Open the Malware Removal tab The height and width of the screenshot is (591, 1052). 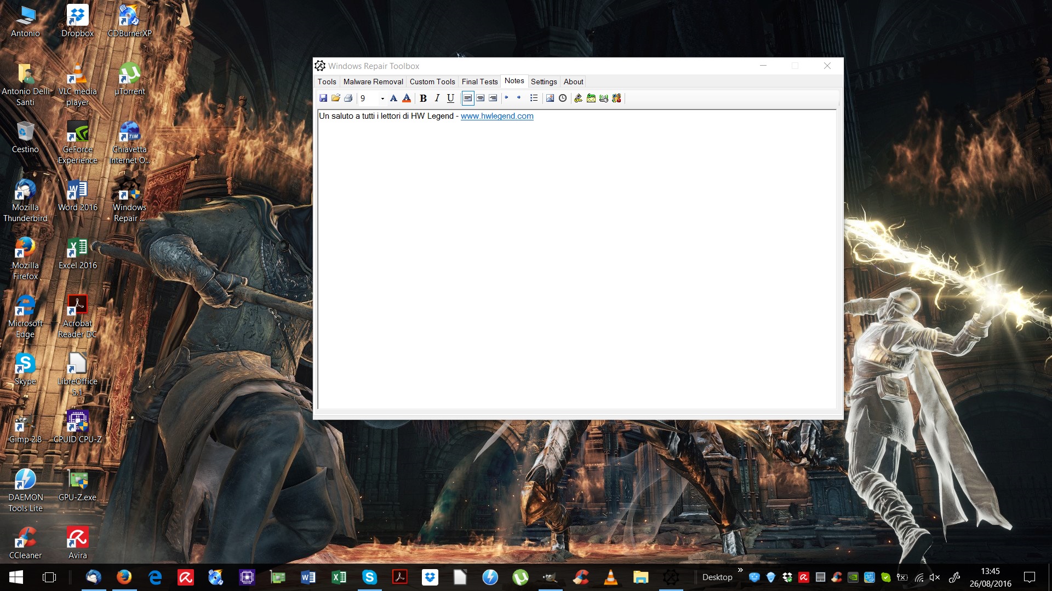[373, 82]
